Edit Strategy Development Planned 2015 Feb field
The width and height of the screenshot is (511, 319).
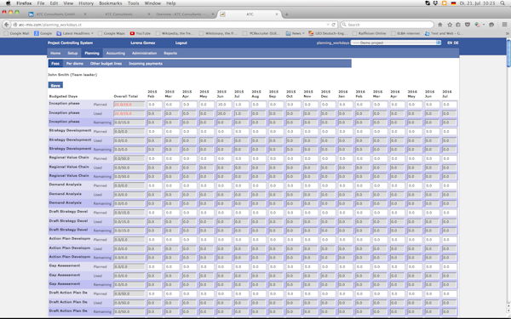click(154, 132)
